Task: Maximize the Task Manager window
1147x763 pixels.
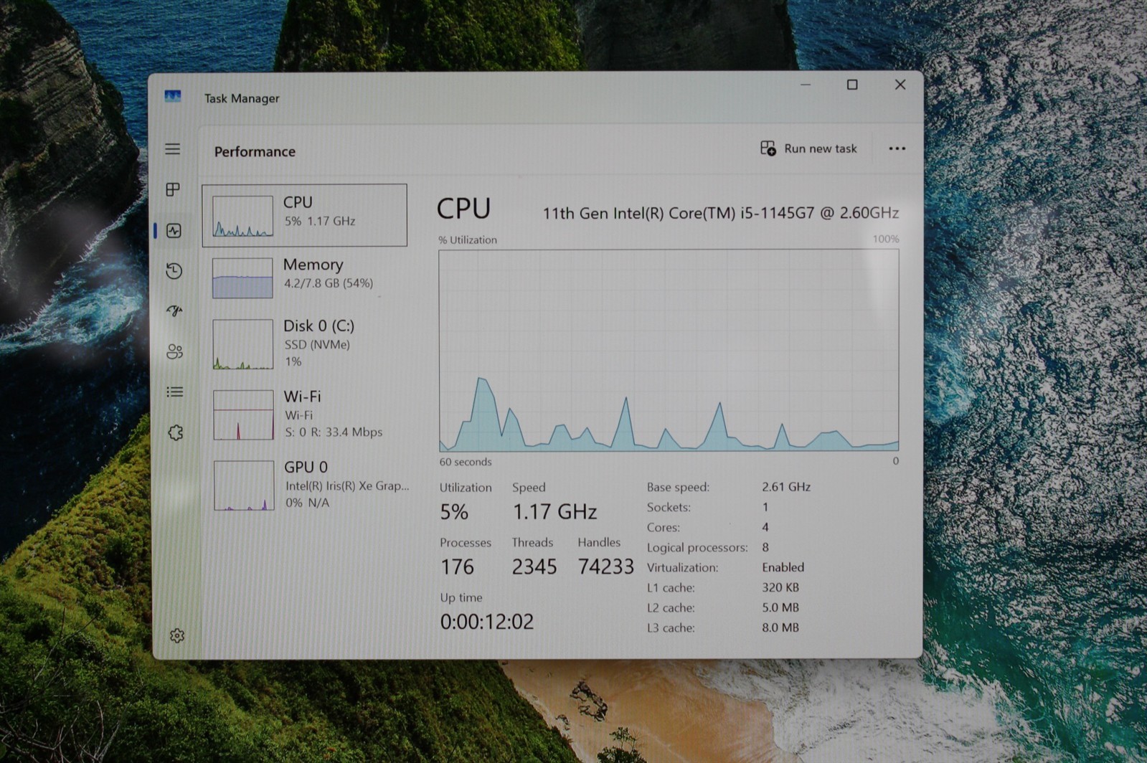Action: coord(852,85)
